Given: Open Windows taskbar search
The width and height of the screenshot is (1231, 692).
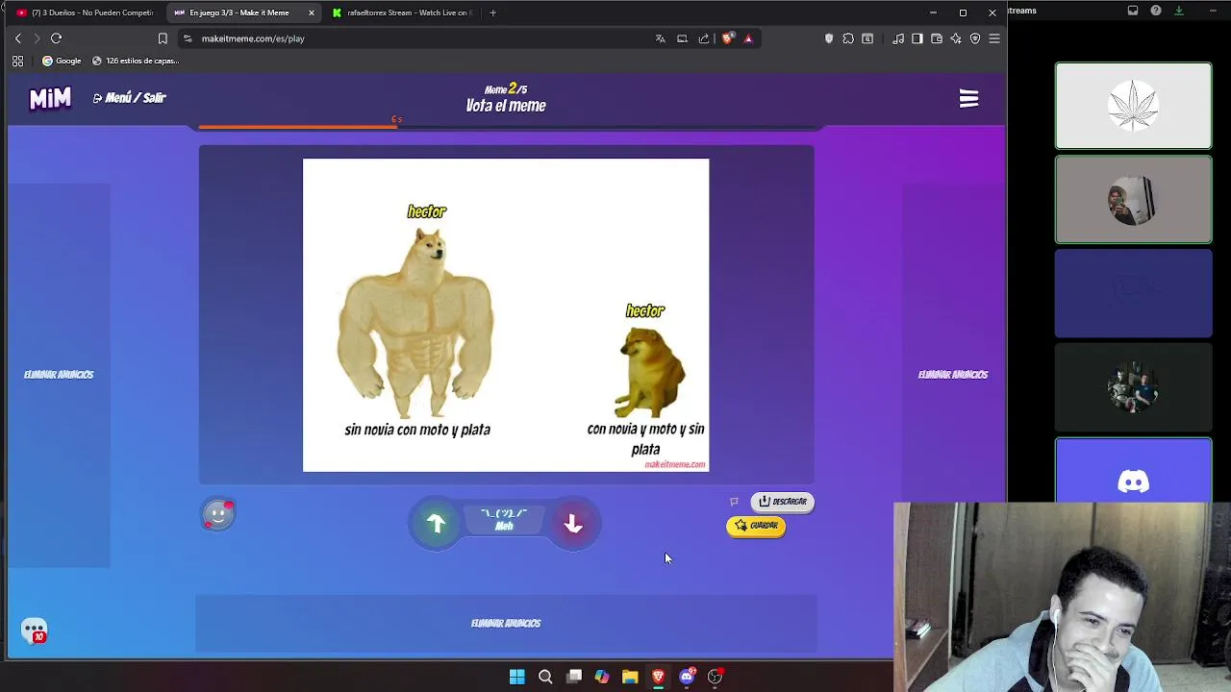Looking at the screenshot, I should tap(545, 677).
